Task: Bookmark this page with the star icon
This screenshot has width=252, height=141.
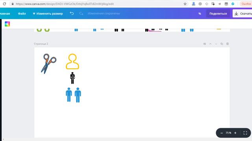Action: pos(185,4)
